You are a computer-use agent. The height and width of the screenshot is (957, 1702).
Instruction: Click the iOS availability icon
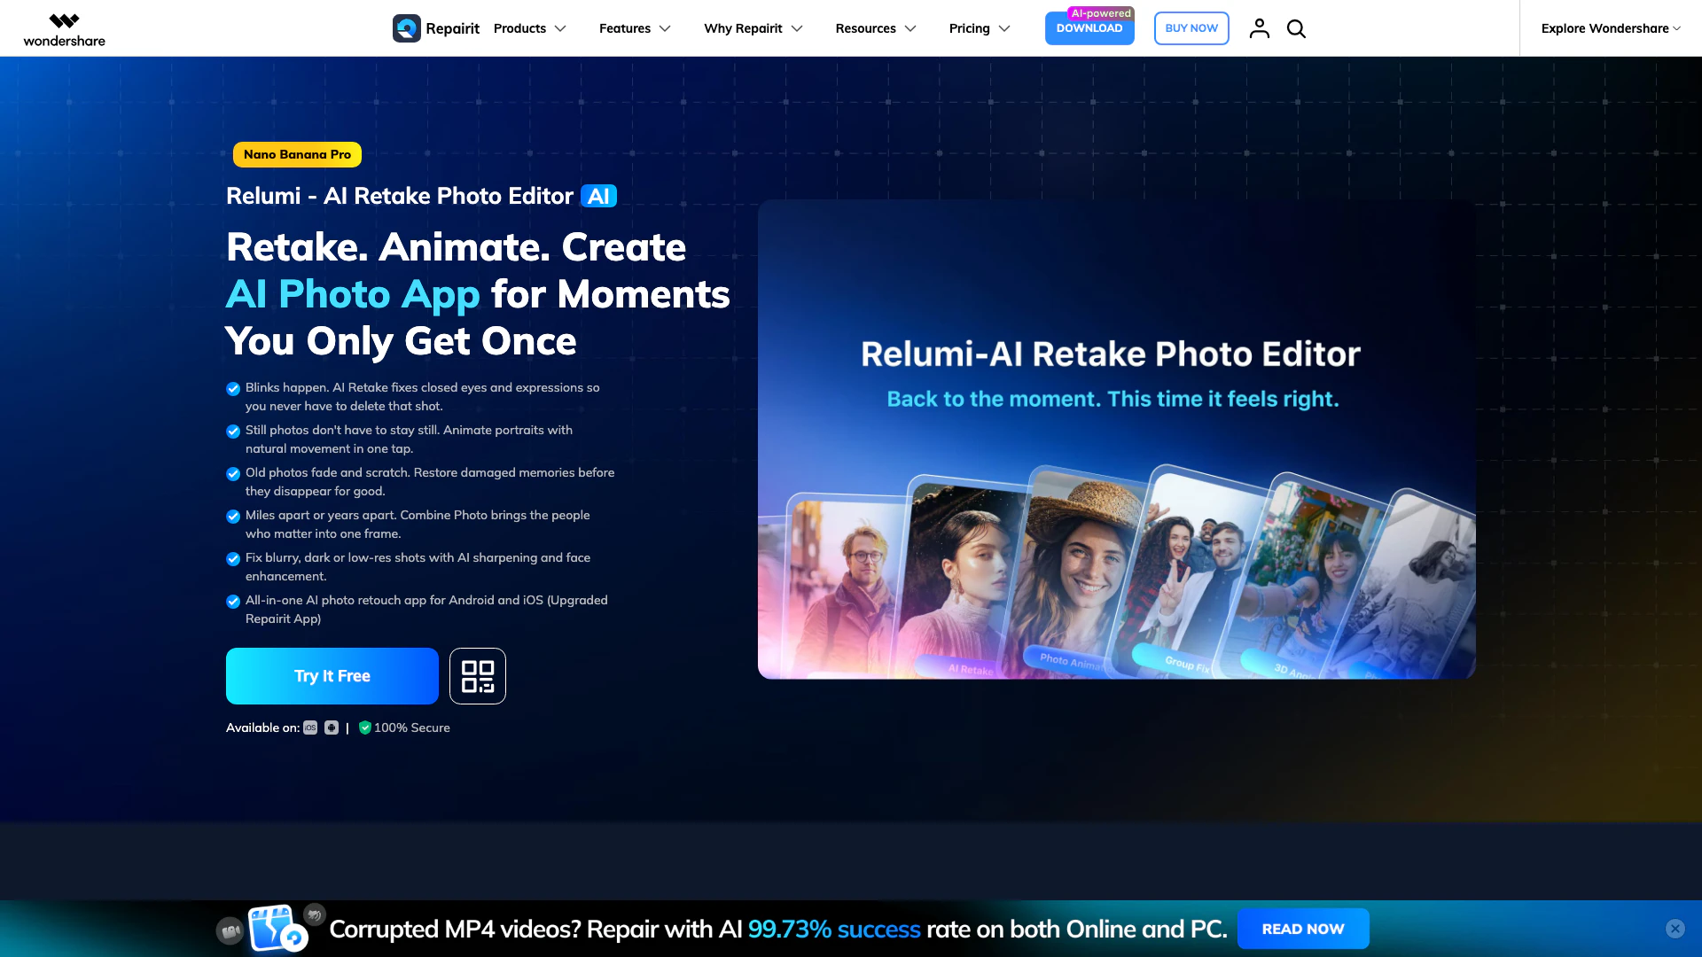point(310,727)
